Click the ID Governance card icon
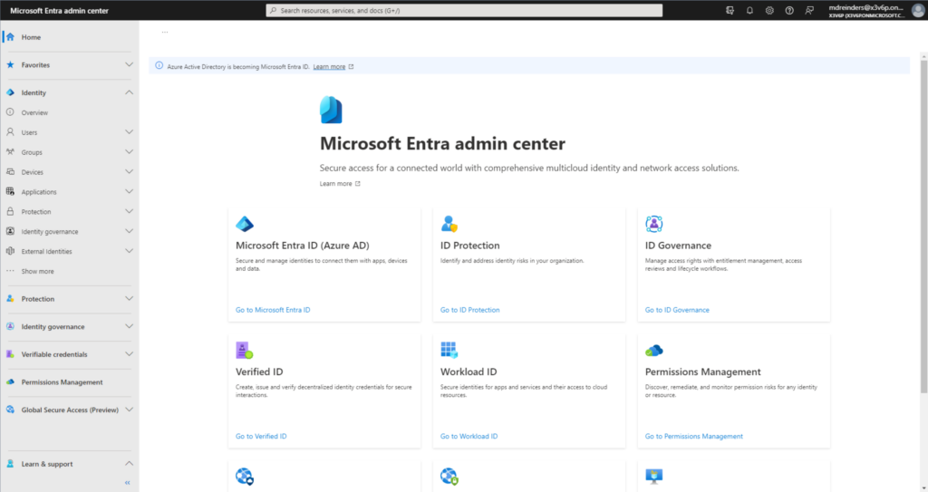This screenshot has height=492, width=928. 654,224
